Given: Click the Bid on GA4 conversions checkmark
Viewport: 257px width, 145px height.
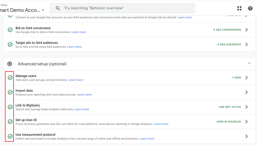Looking at the screenshot, I should tap(10, 30).
